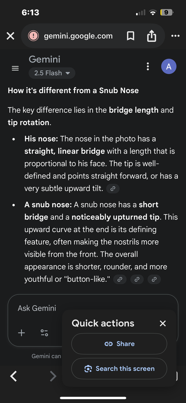Open the browser share sheet icon

151,36
